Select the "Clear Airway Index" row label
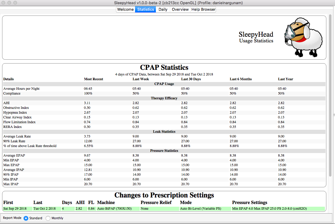The width and height of the screenshot is (335, 224). [x=18, y=117]
